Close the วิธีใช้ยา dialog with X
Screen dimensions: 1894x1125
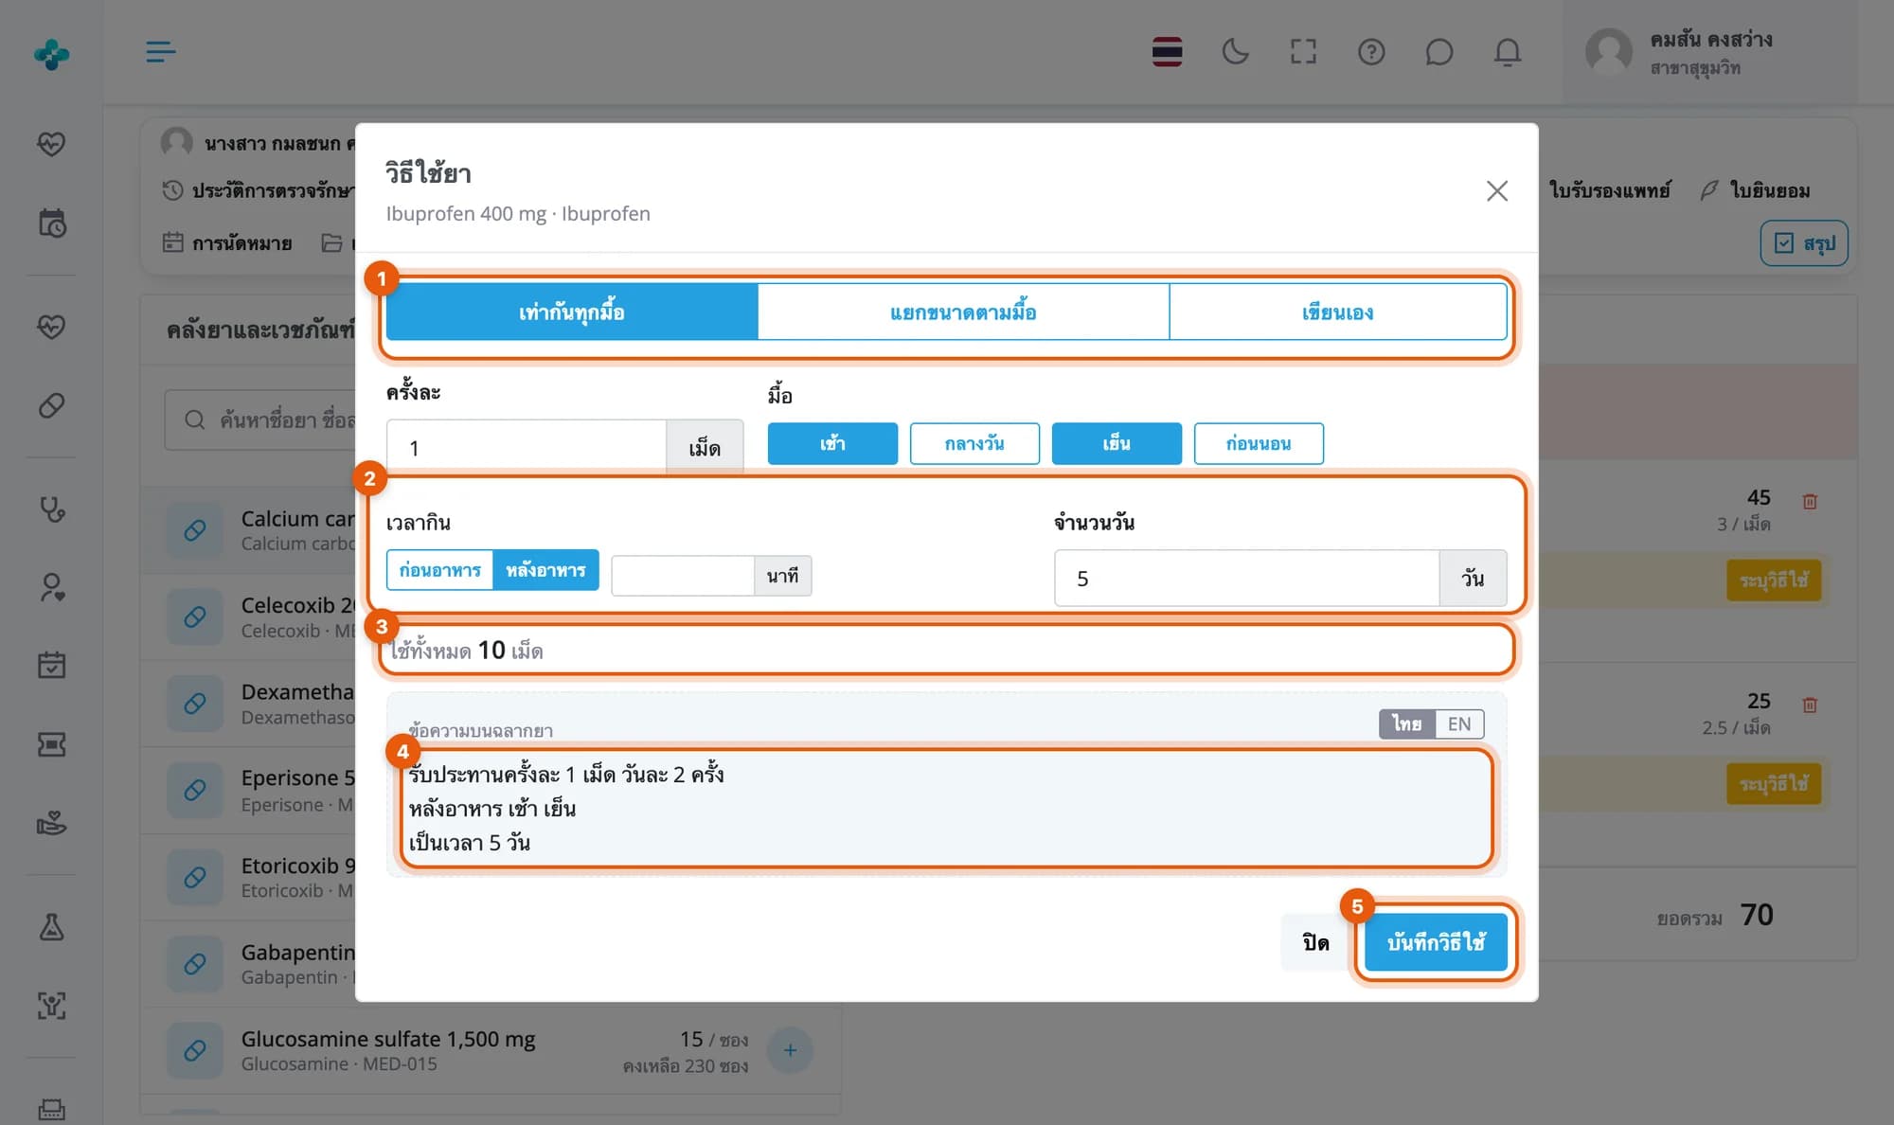pyautogui.click(x=1496, y=191)
